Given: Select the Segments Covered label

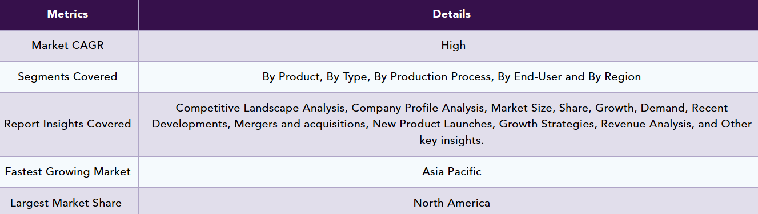Looking at the screenshot, I should click(67, 77).
